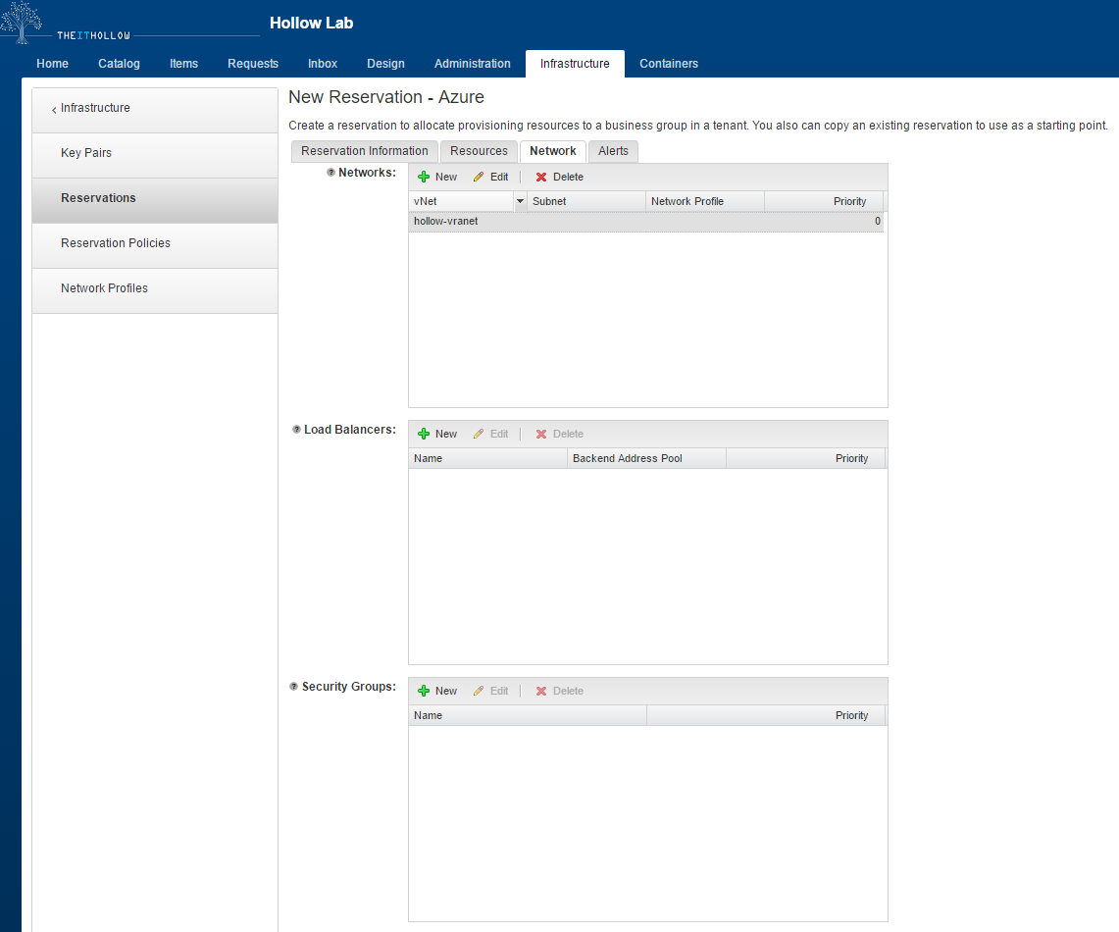Image resolution: width=1119 pixels, height=932 pixels.
Task: Open the Reservation Information tab
Action: [364, 151]
